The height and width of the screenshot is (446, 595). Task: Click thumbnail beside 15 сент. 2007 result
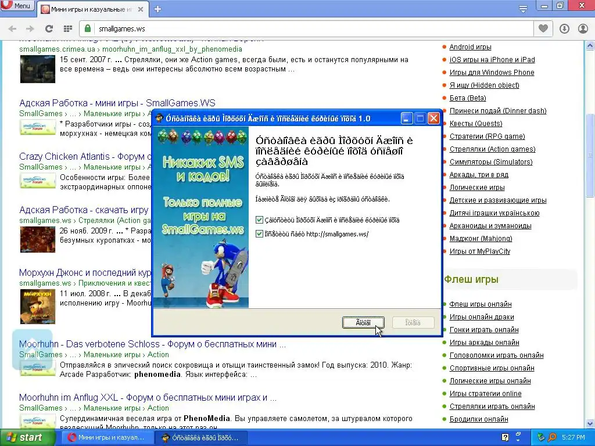coord(38,69)
